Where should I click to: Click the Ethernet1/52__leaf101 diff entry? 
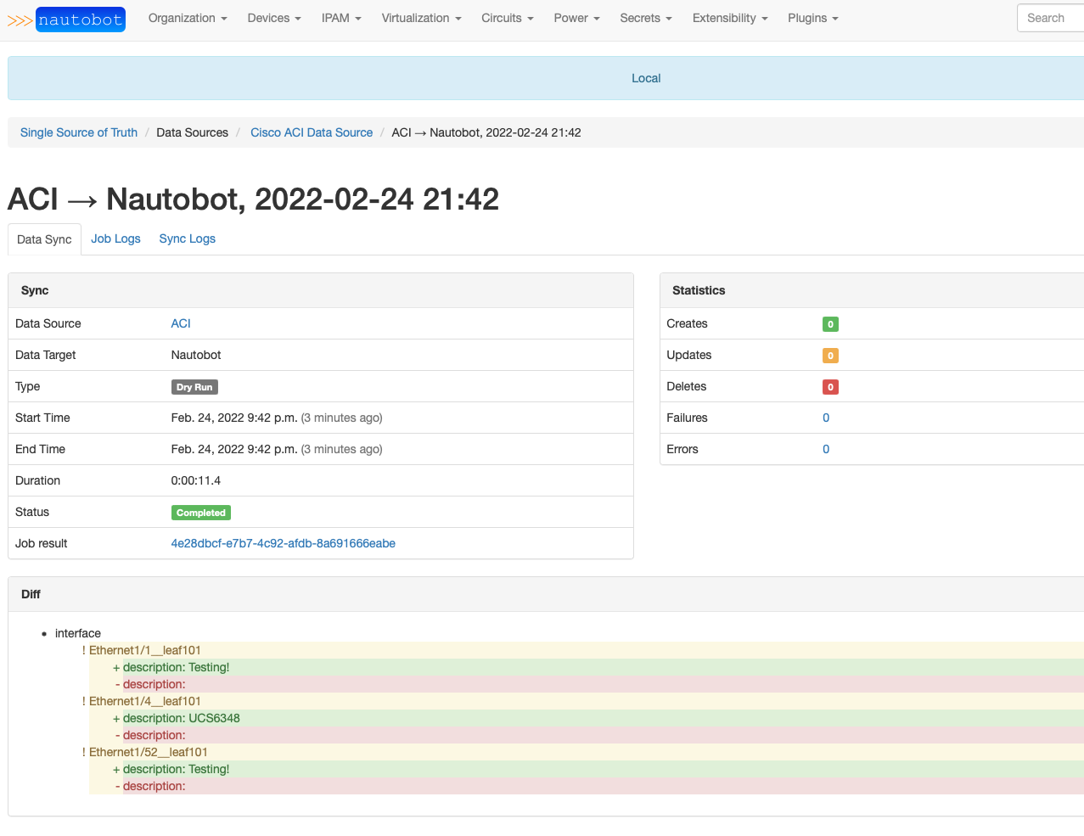pos(149,752)
